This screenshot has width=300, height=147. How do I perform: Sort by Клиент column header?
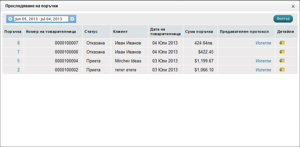click(x=120, y=32)
